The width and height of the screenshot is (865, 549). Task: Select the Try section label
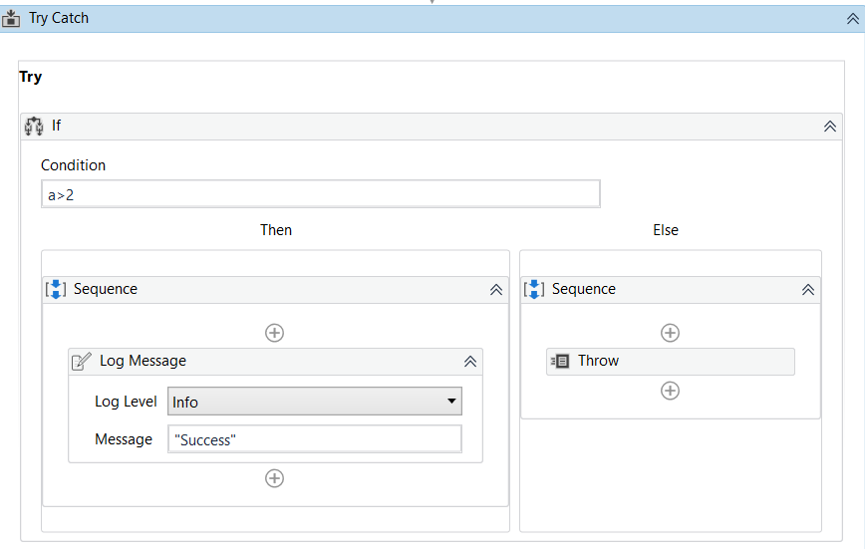(31, 77)
